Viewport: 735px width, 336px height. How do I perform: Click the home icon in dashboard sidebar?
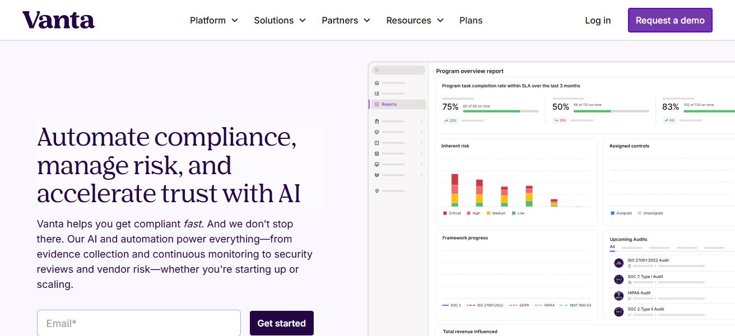tap(377, 83)
